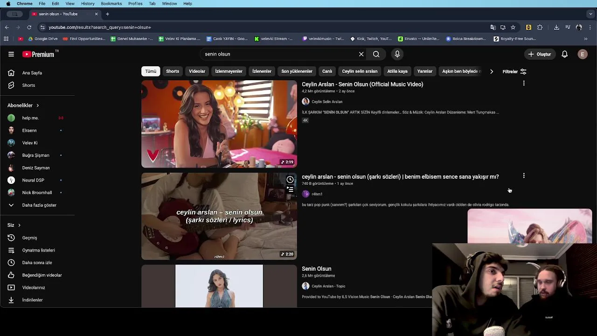597x336 pixels.
Task: Open more options for lyrics video
Action: pos(524,176)
